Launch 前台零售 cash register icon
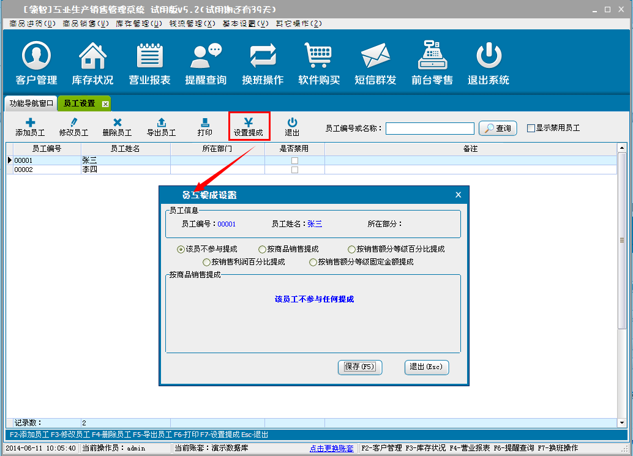This screenshot has height=456, width=633. 432,64
